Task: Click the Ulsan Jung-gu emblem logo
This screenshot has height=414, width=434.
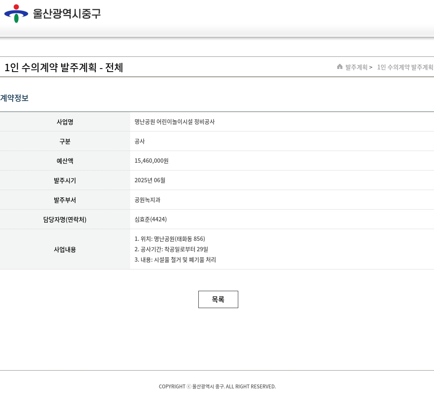Action: (x=16, y=13)
